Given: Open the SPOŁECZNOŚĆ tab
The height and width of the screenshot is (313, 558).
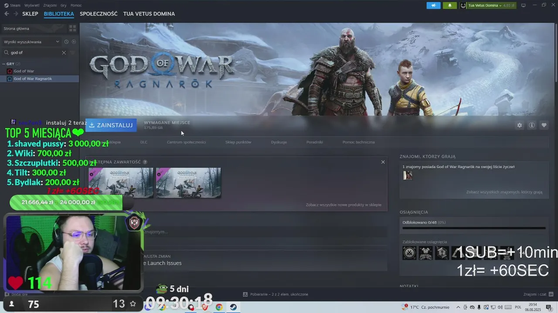Looking at the screenshot, I should pyautogui.click(x=99, y=14).
